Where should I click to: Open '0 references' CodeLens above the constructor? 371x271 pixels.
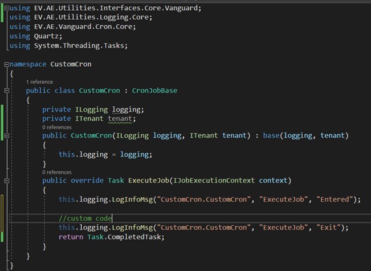[57, 127]
